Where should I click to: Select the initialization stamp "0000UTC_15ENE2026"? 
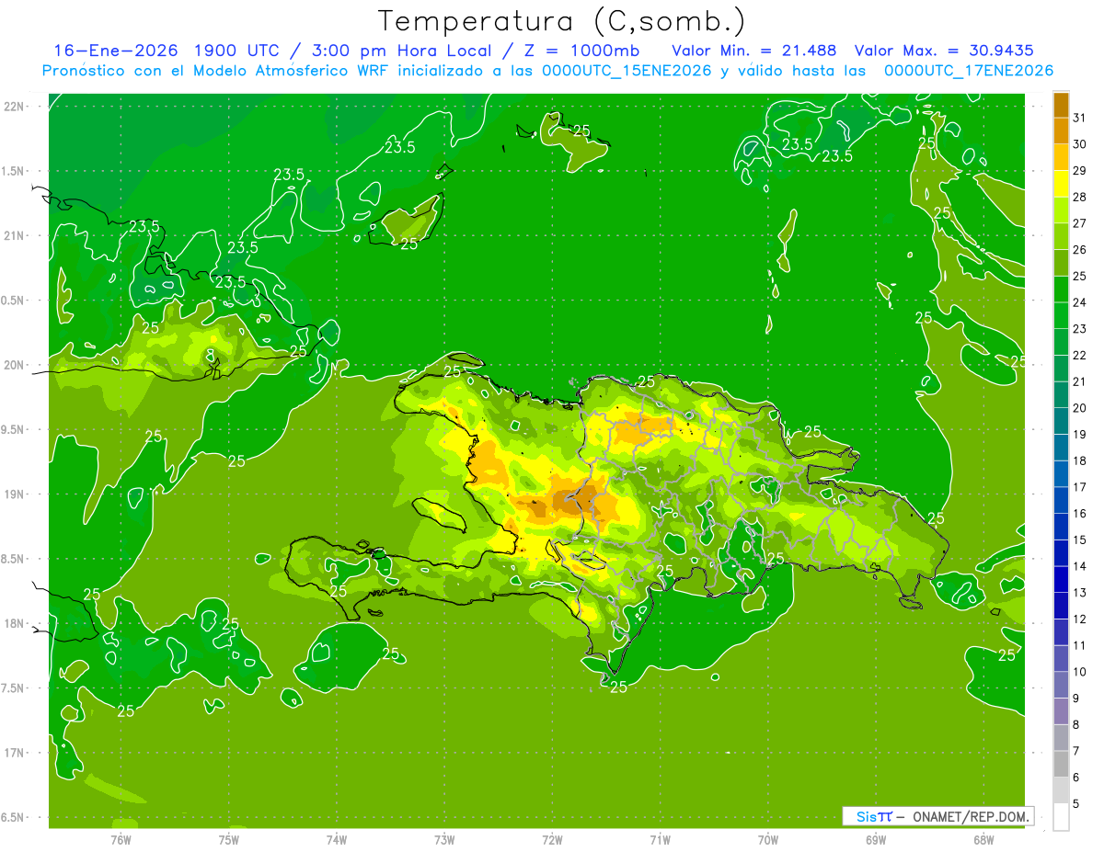(627, 71)
